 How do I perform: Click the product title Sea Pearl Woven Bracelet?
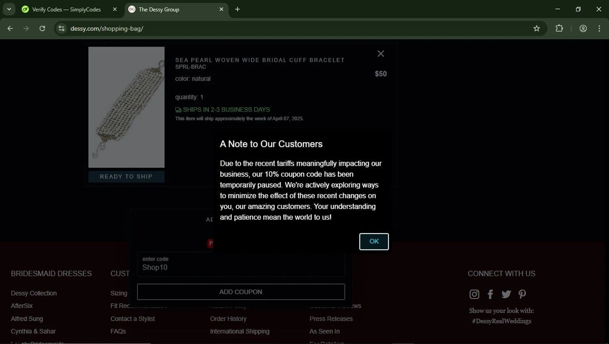click(260, 60)
